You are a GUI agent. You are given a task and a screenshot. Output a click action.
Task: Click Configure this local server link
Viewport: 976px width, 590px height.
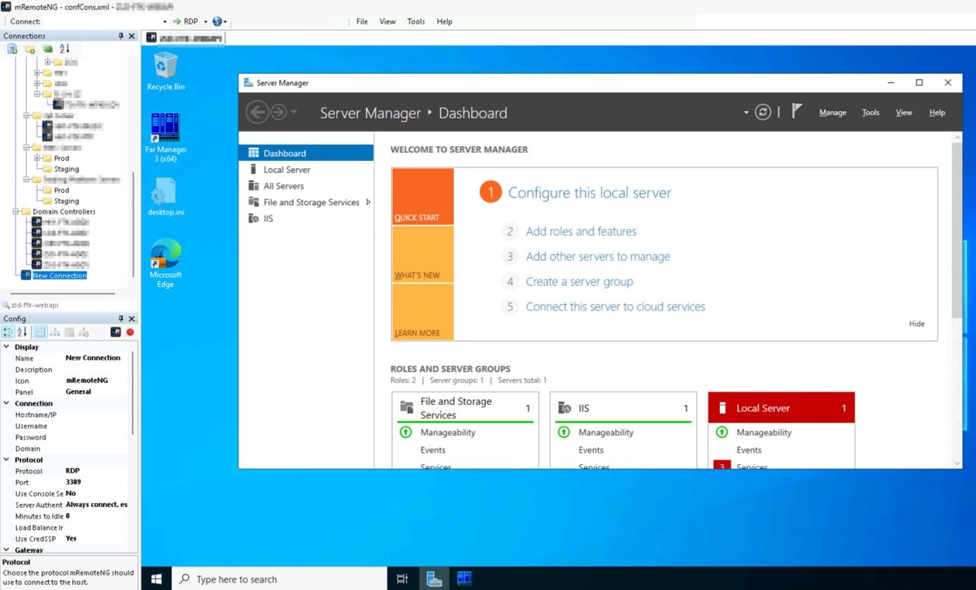tap(590, 193)
